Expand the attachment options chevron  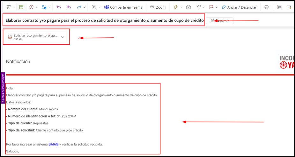click(63, 37)
